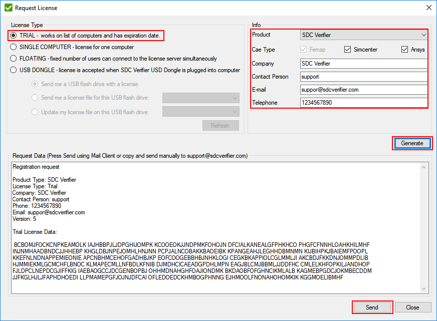The height and width of the screenshot is (321, 437).
Task: Click the 'Version: 5' line
Action: [24, 219]
